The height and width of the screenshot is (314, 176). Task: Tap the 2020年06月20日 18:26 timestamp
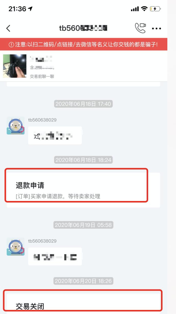coord(83,281)
